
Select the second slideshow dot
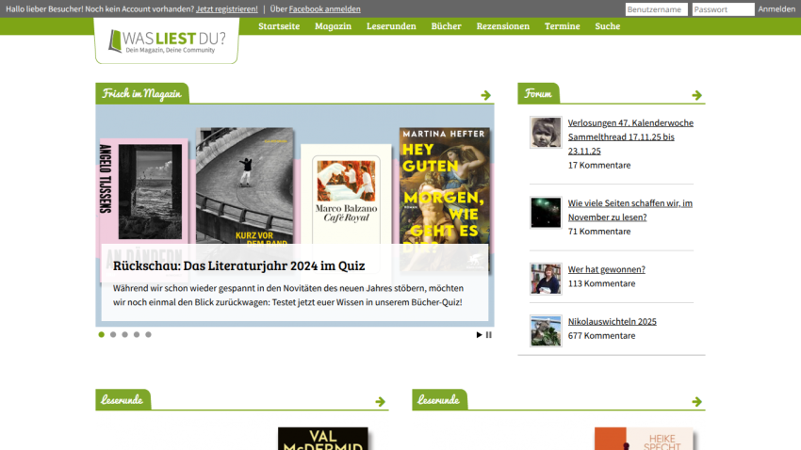click(113, 335)
